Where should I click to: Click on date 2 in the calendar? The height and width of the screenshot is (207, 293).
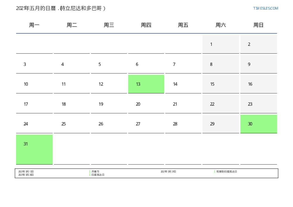click(x=259, y=44)
